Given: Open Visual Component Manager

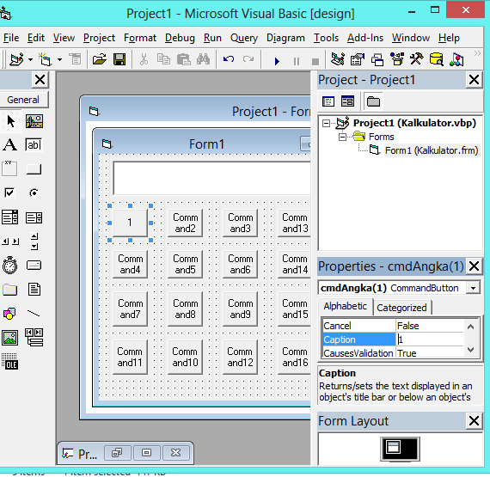Looking at the screenshot, I should tap(456, 59).
